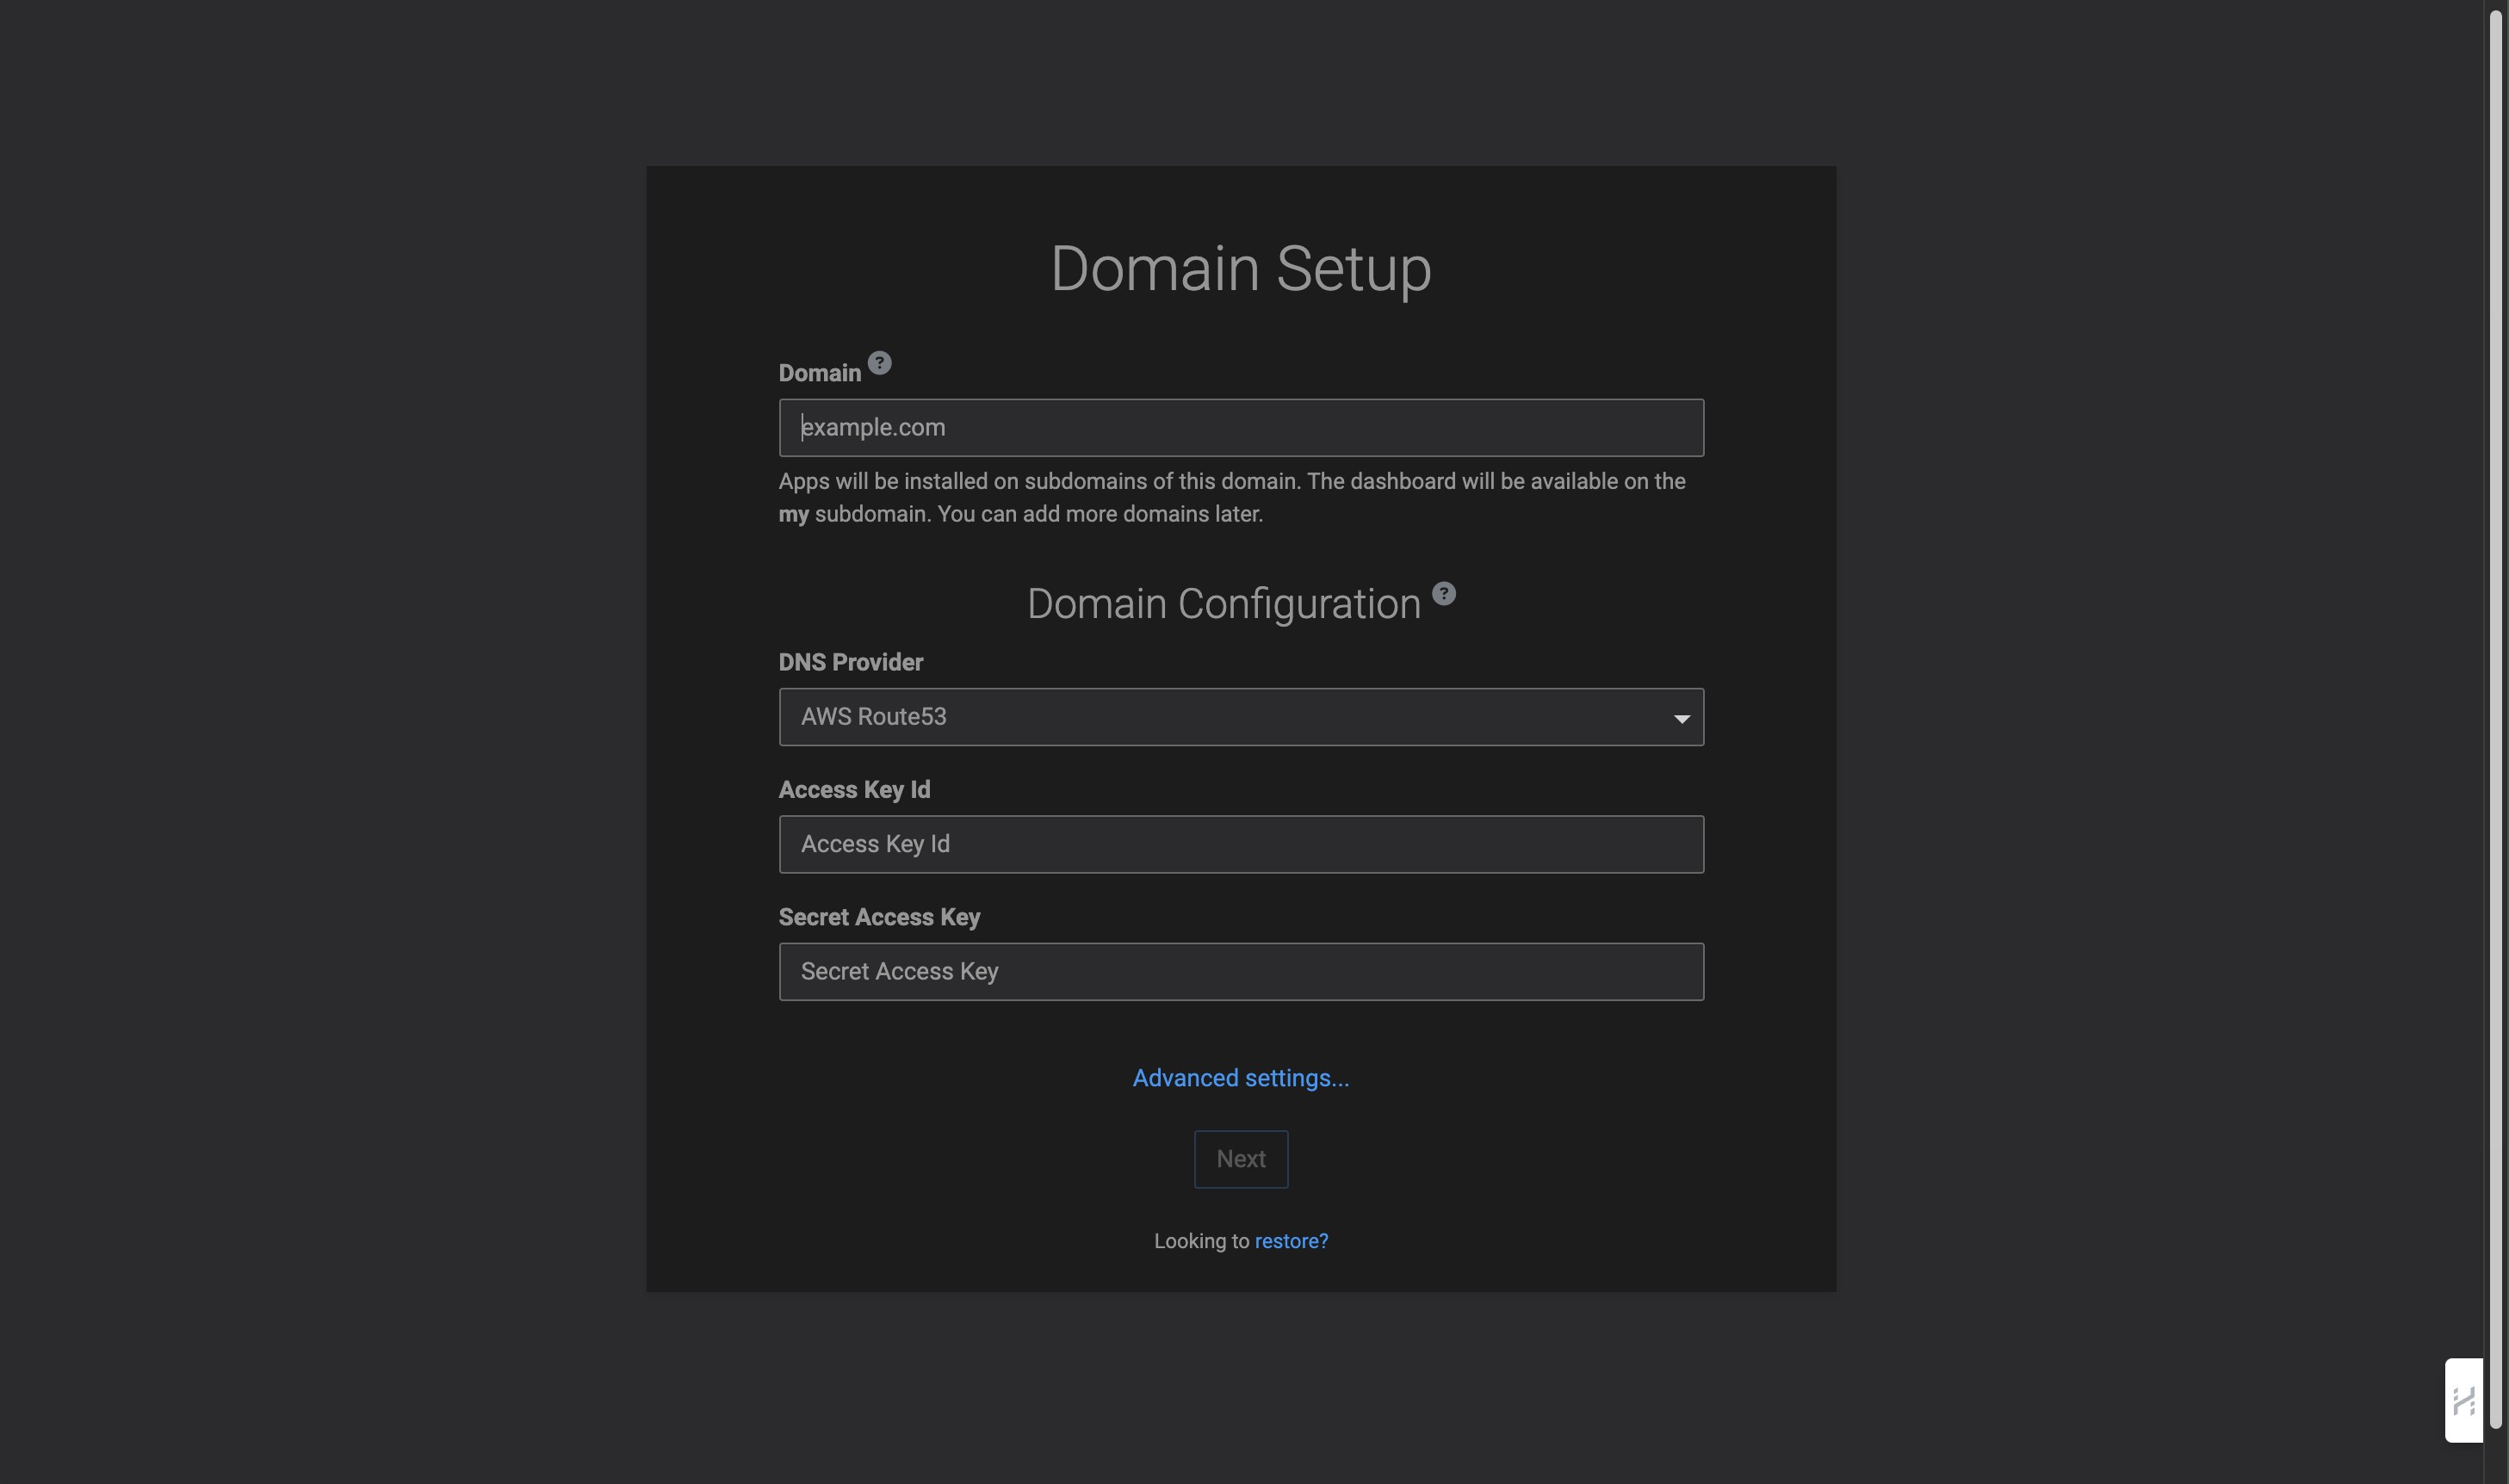The image size is (2509, 1484).
Task: Click the Secret Access Key label
Action: click(x=879, y=917)
